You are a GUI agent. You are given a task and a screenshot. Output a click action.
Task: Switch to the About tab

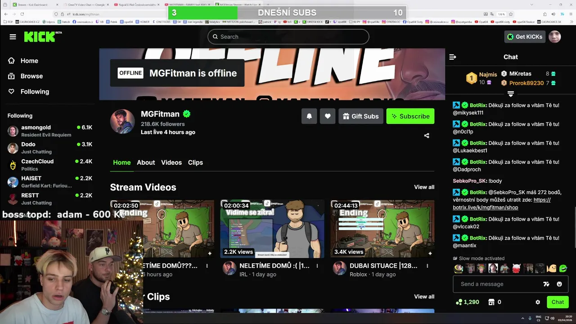(x=146, y=162)
